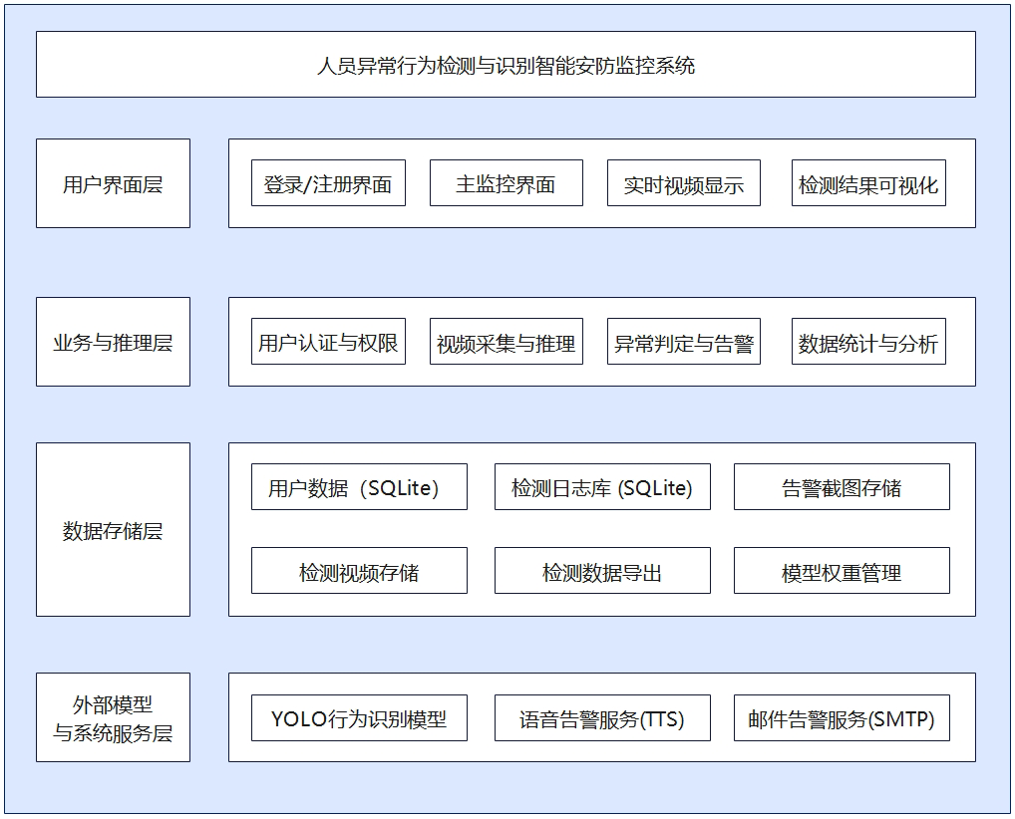
Task: Select the 异常判定与告警 box
Action: pyautogui.click(x=683, y=342)
